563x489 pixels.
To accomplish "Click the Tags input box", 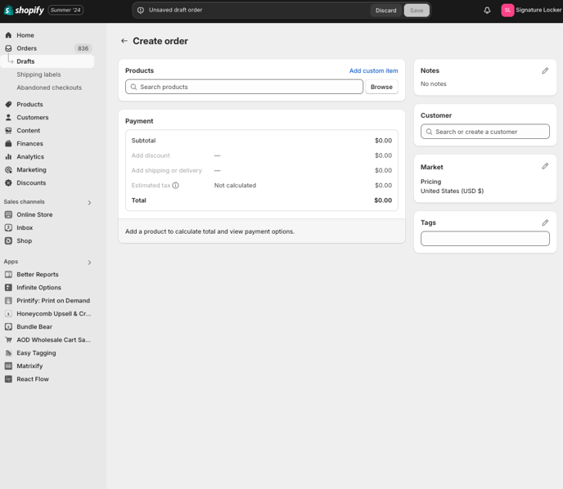I will (x=485, y=239).
